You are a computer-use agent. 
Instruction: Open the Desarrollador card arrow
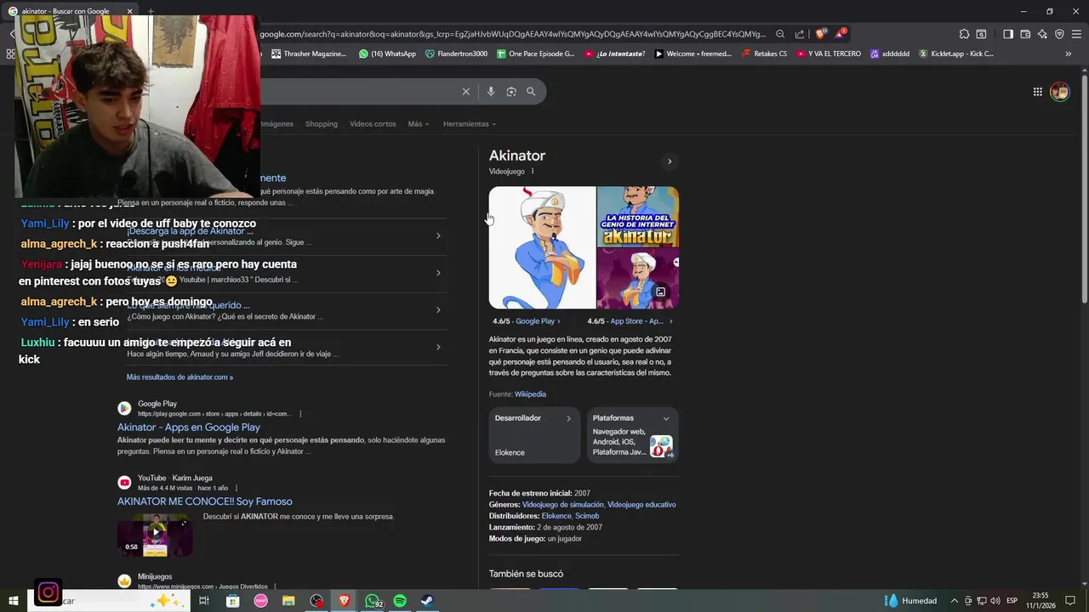tap(568, 418)
